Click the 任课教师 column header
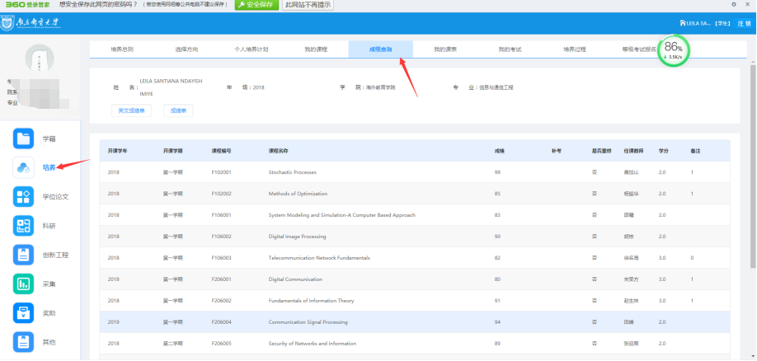 633,151
